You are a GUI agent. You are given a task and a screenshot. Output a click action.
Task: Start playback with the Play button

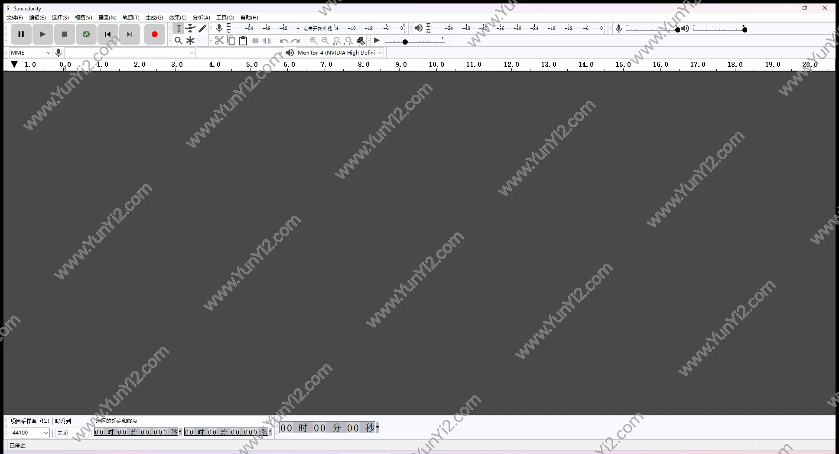42,34
